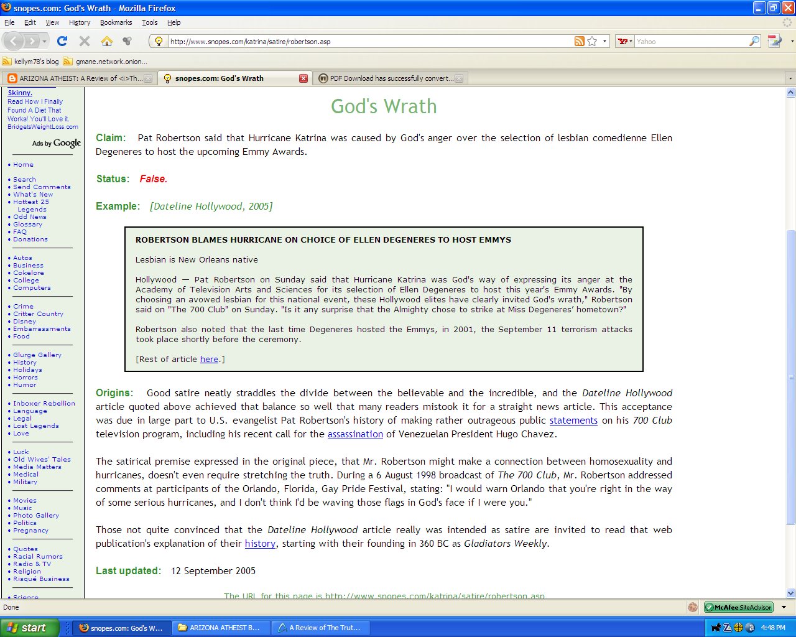Click the ZoneAlarm Z tray icon

coord(728,628)
